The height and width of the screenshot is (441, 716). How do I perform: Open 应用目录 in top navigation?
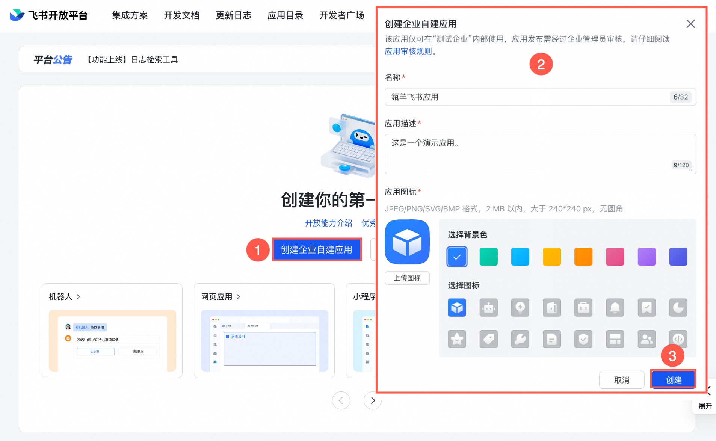(x=285, y=15)
